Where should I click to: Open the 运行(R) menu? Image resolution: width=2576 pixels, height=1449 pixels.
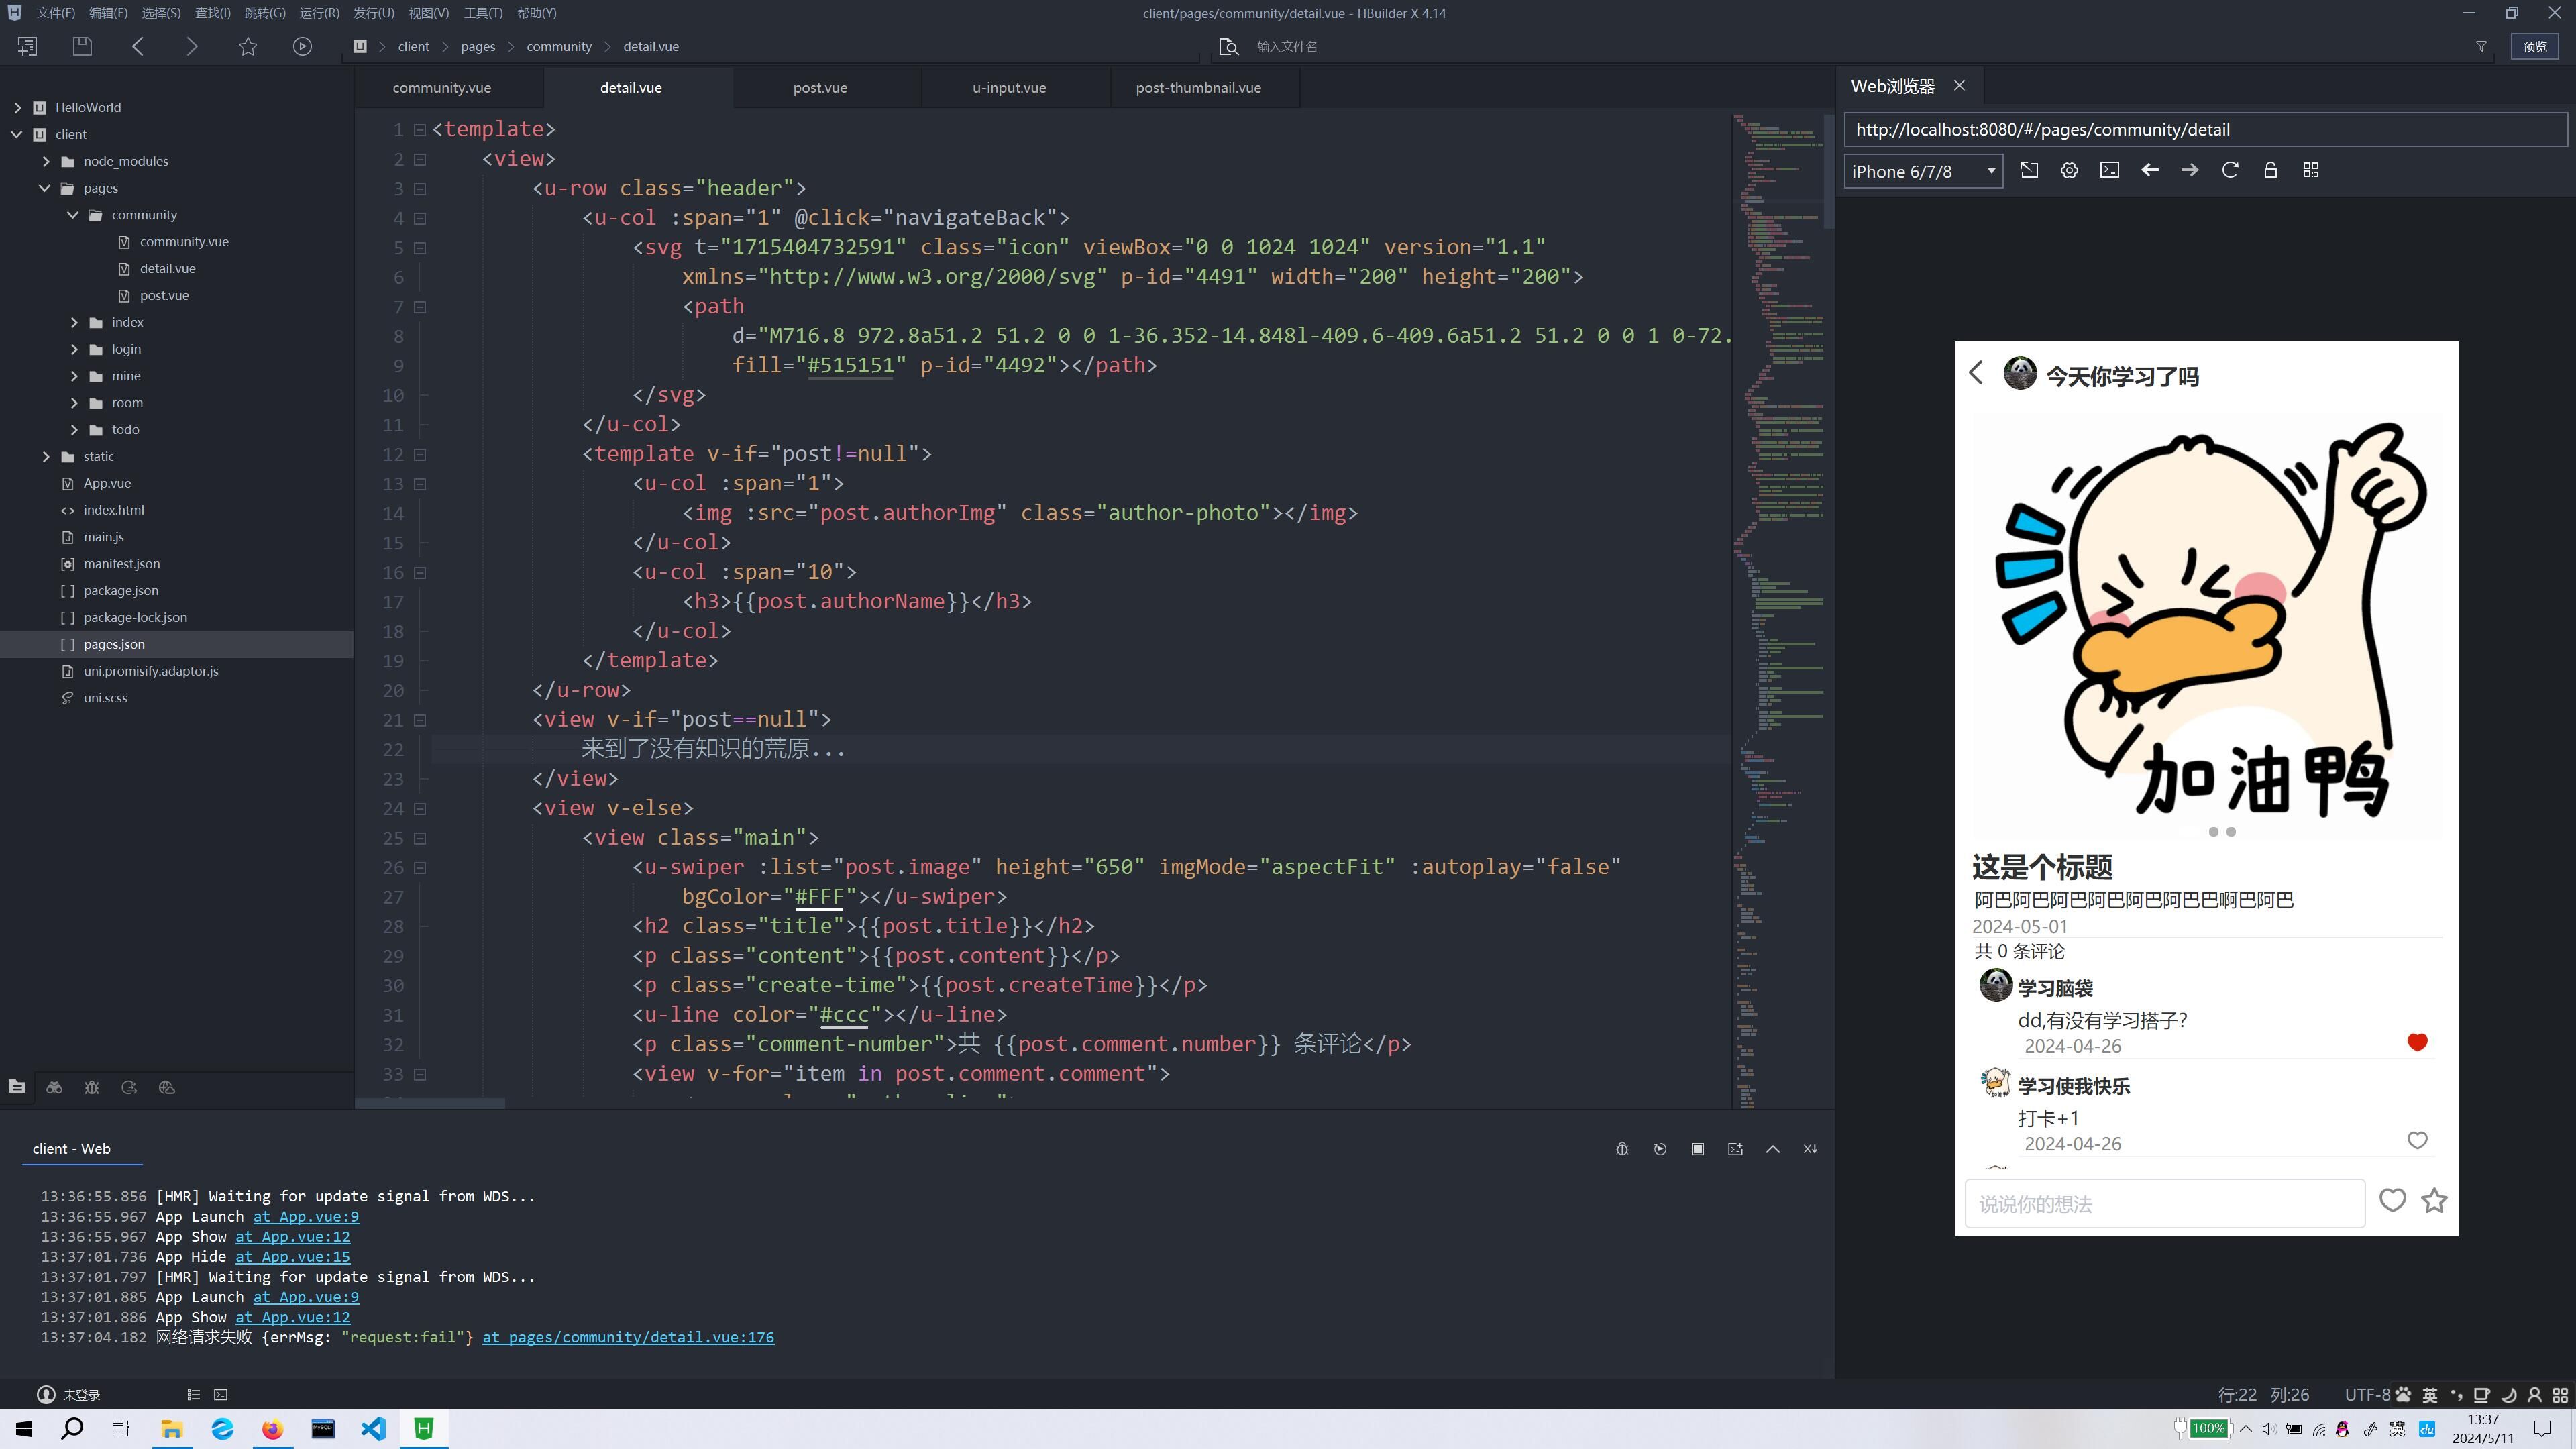click(319, 13)
